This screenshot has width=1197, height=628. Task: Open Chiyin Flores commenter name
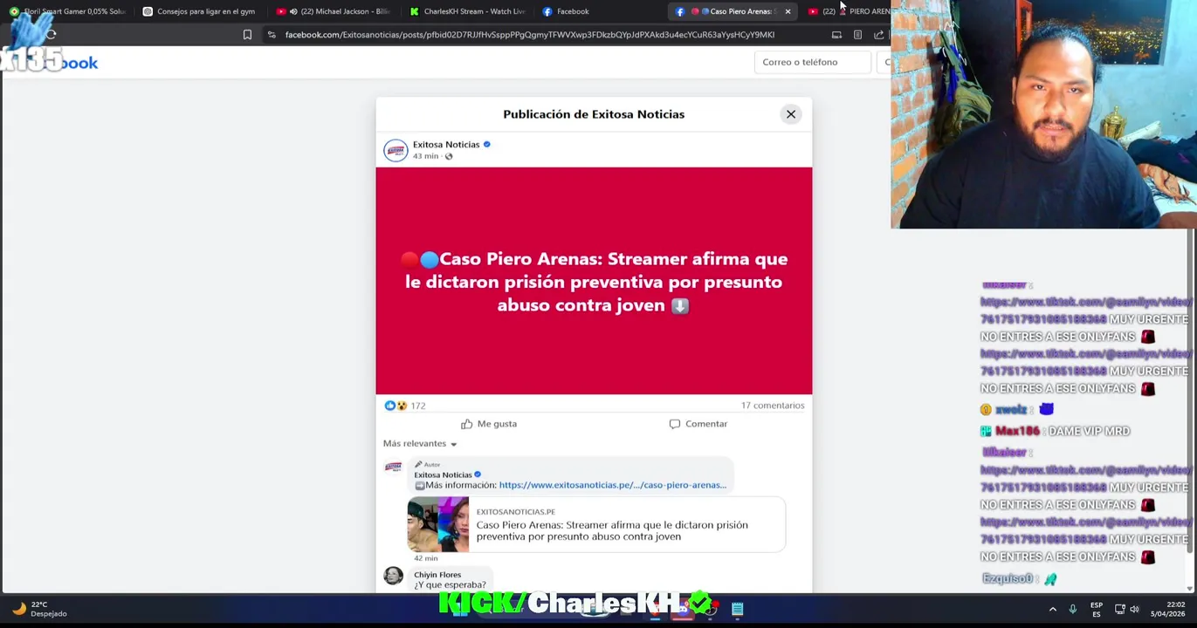coord(437,575)
